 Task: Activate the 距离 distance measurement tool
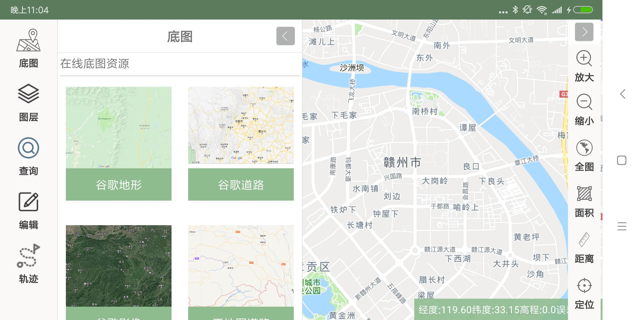pos(584,246)
